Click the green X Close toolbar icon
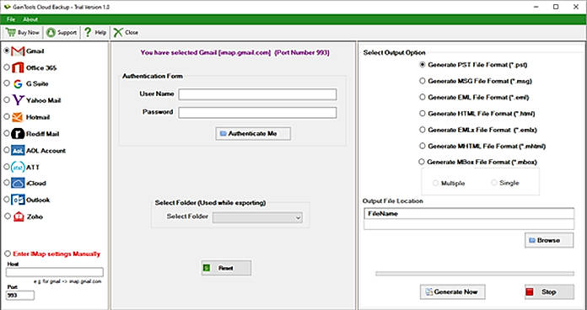587x310 pixels. click(x=118, y=33)
